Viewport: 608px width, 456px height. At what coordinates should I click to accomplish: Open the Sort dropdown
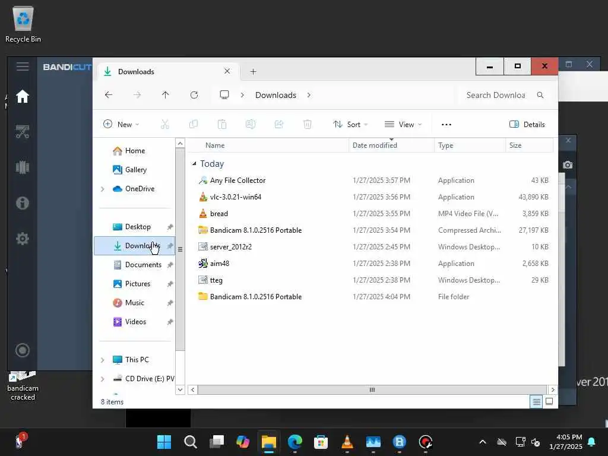pyautogui.click(x=350, y=124)
